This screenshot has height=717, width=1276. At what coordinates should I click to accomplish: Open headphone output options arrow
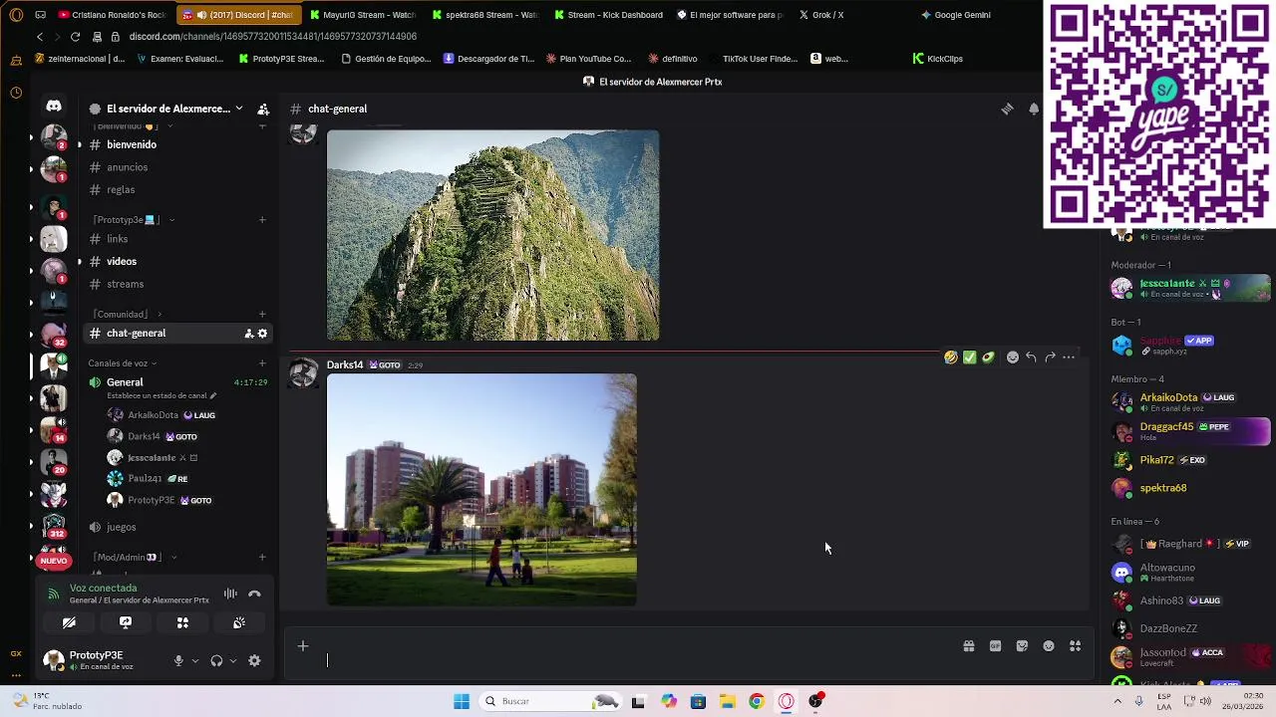pos(232,660)
